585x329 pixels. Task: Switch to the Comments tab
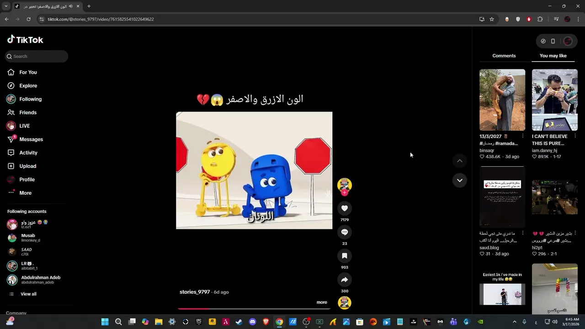click(x=504, y=56)
